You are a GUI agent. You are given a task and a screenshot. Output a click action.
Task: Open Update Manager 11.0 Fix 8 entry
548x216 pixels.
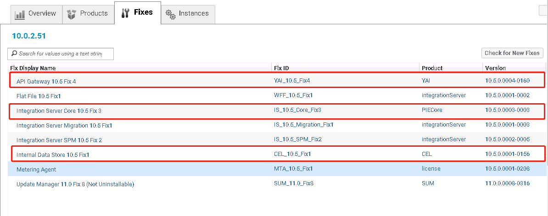click(75, 184)
